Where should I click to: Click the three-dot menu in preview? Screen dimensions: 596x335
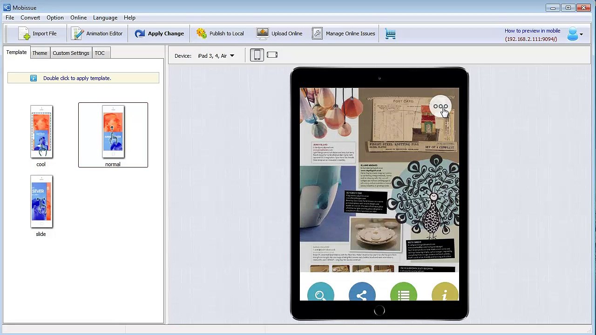tap(440, 107)
